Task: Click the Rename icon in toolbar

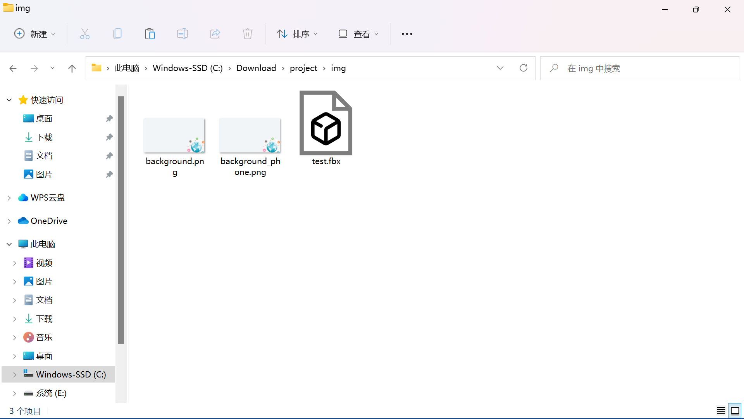Action: pos(182,34)
